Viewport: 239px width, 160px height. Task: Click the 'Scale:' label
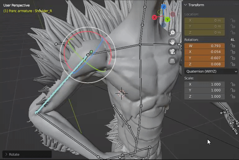[x=189, y=78]
